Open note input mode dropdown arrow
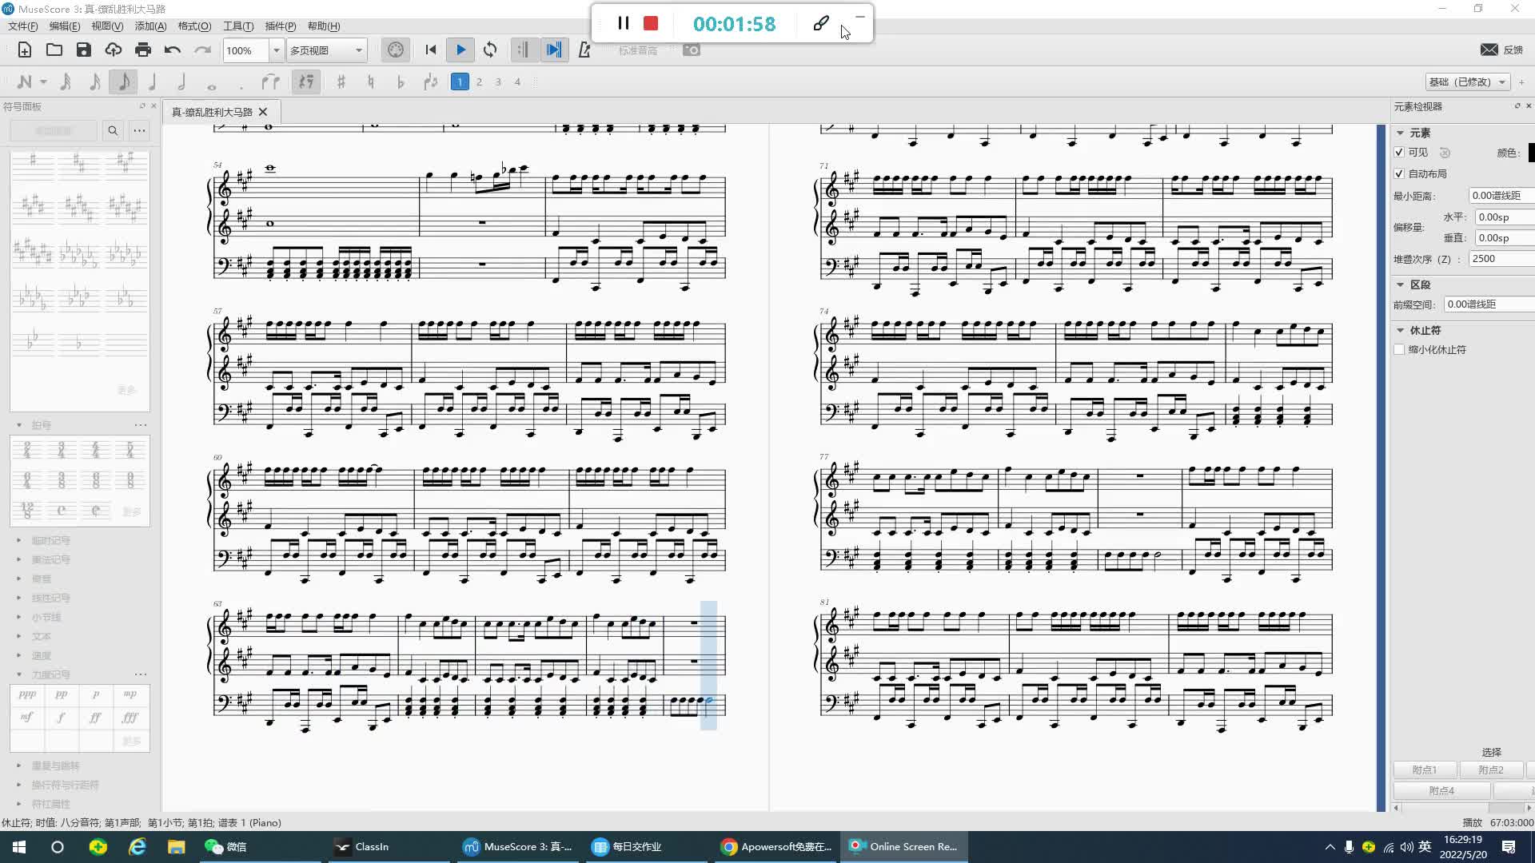 44,82
